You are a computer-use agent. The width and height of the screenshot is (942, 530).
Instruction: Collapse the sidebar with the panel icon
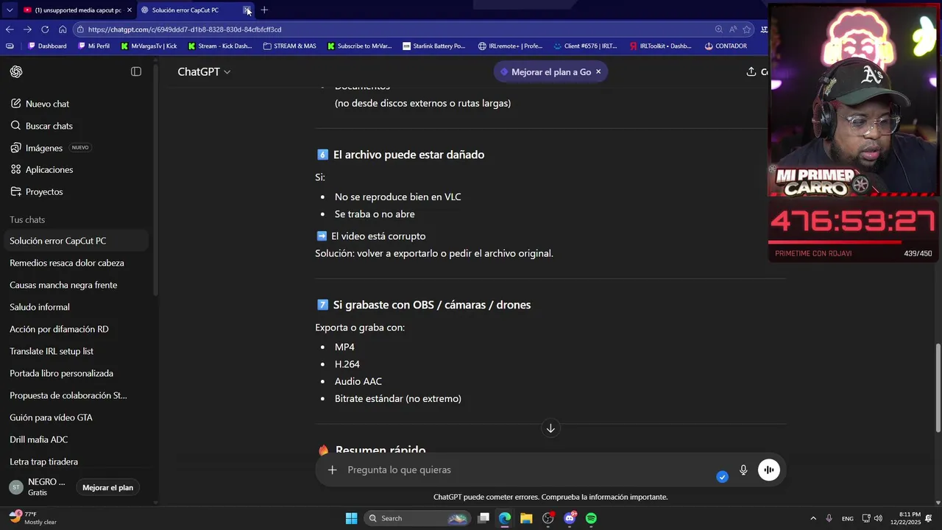click(x=136, y=71)
